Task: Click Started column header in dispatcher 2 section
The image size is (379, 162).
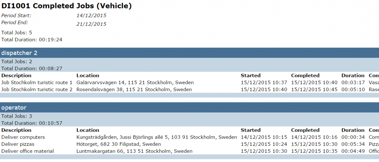Action: tap(251, 76)
